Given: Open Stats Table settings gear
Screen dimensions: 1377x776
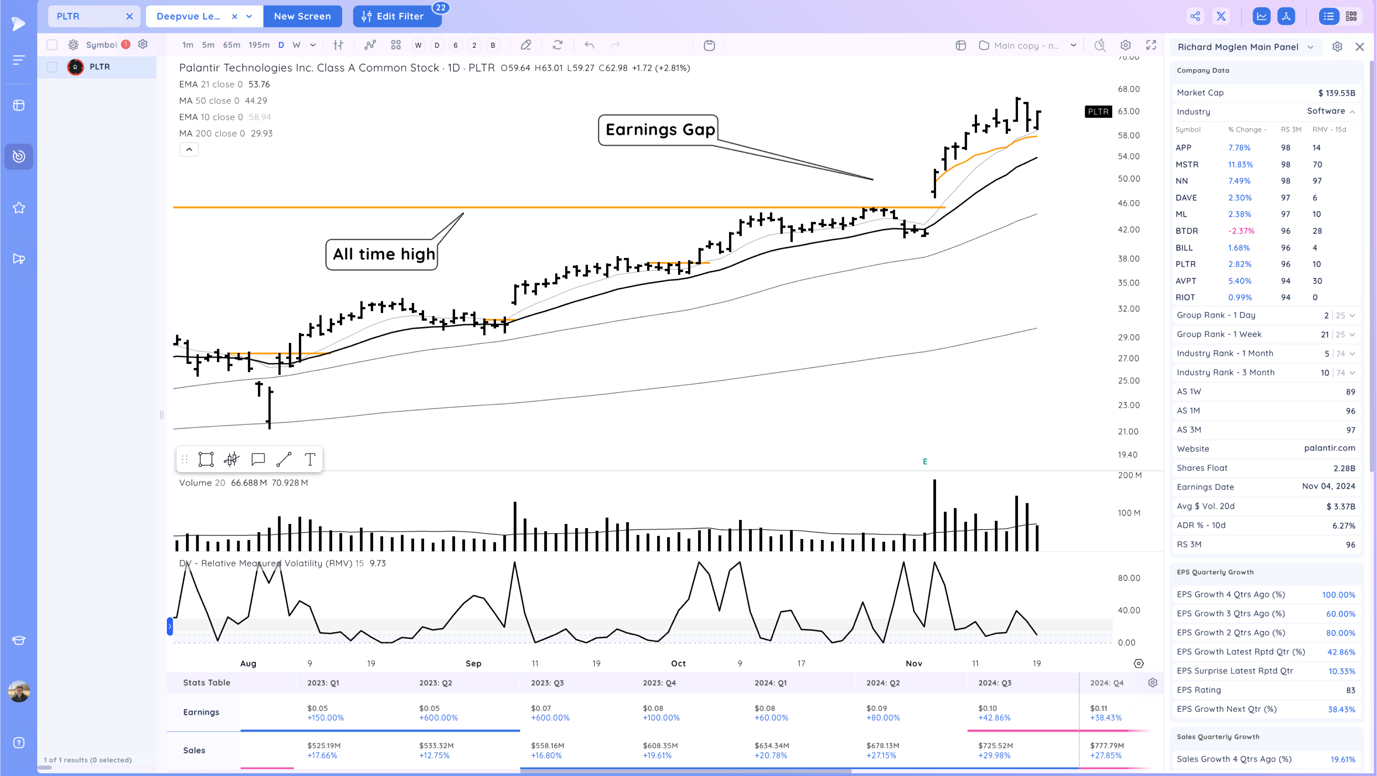Looking at the screenshot, I should pyautogui.click(x=1153, y=682).
